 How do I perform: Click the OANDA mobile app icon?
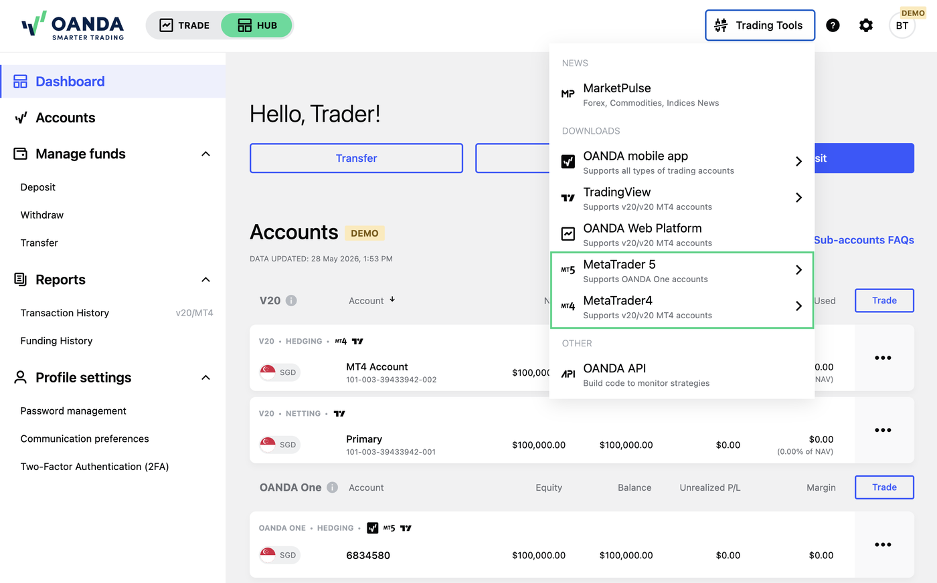568,162
